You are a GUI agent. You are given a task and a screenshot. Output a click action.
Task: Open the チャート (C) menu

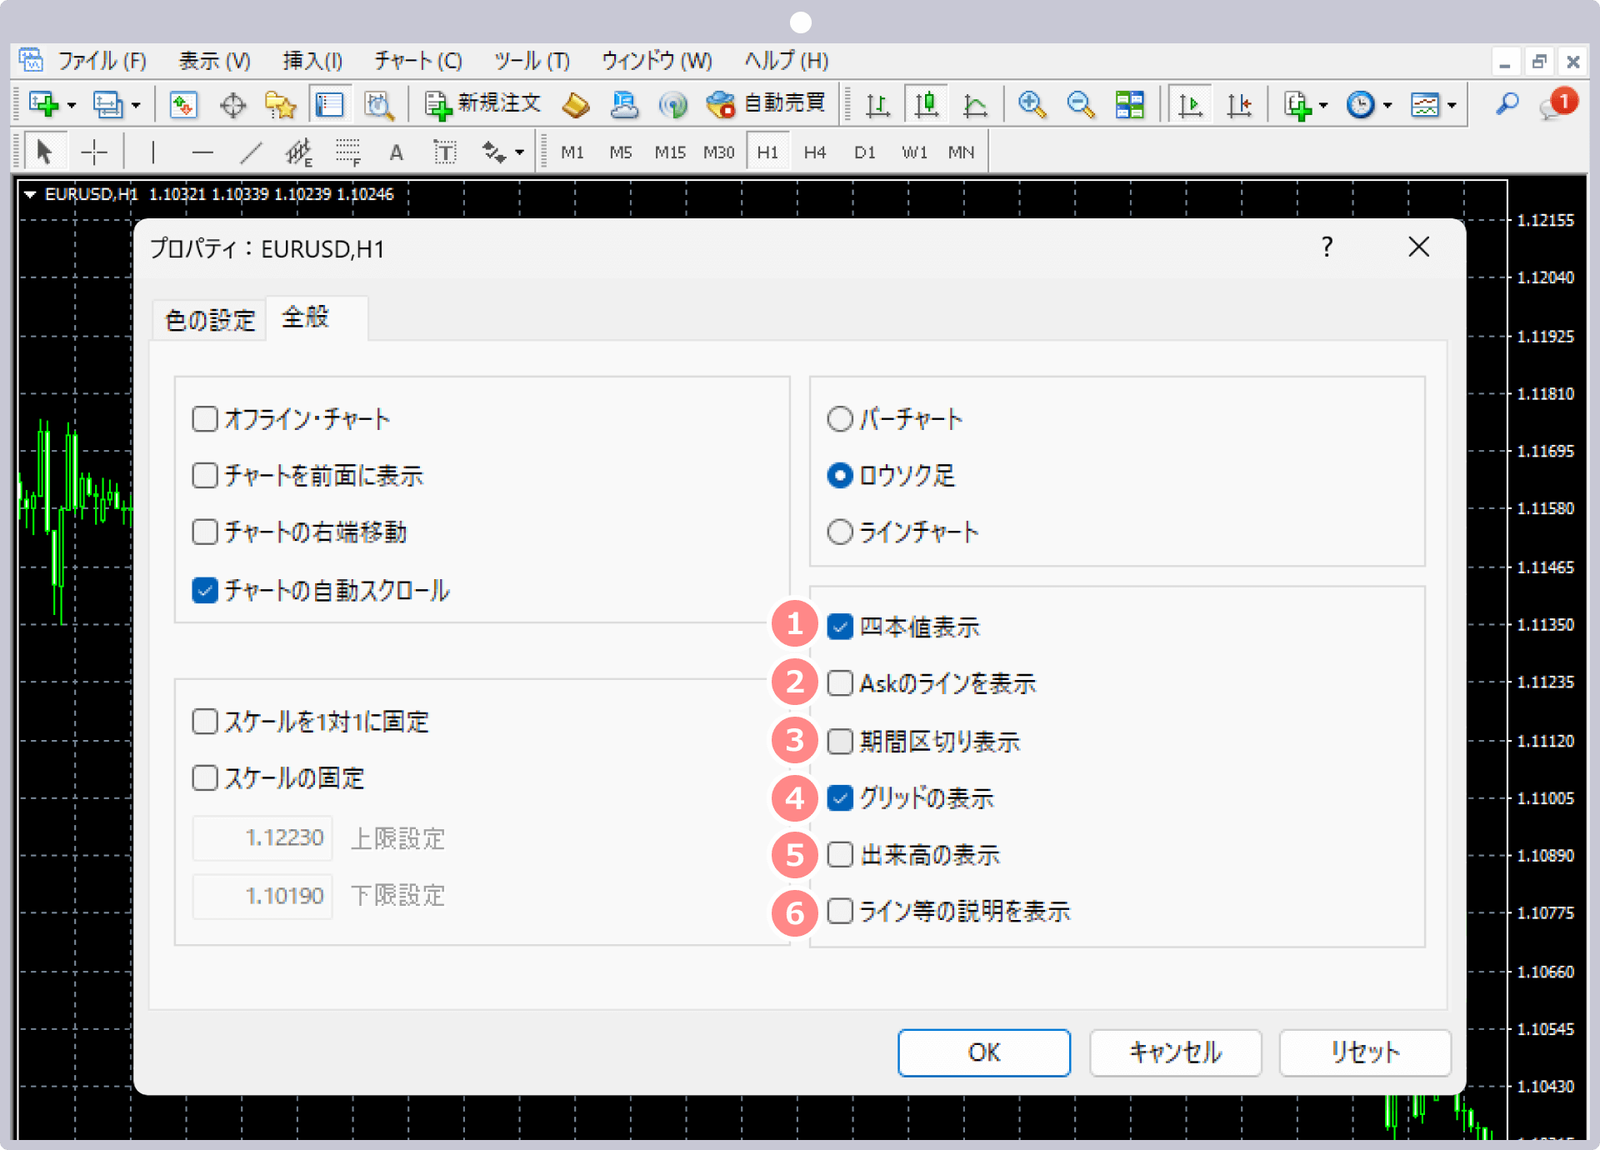[417, 61]
